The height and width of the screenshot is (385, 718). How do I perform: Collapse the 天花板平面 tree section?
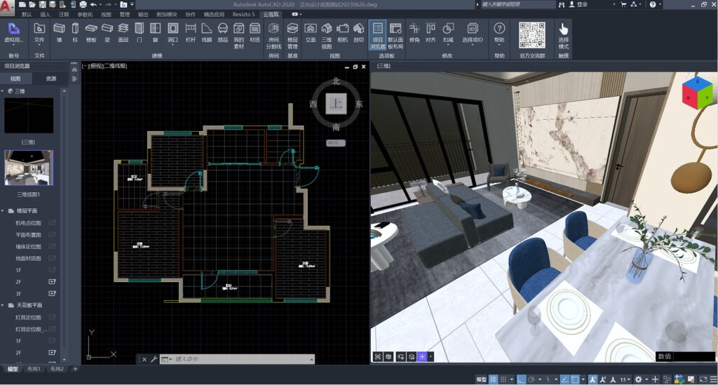(x=4, y=306)
